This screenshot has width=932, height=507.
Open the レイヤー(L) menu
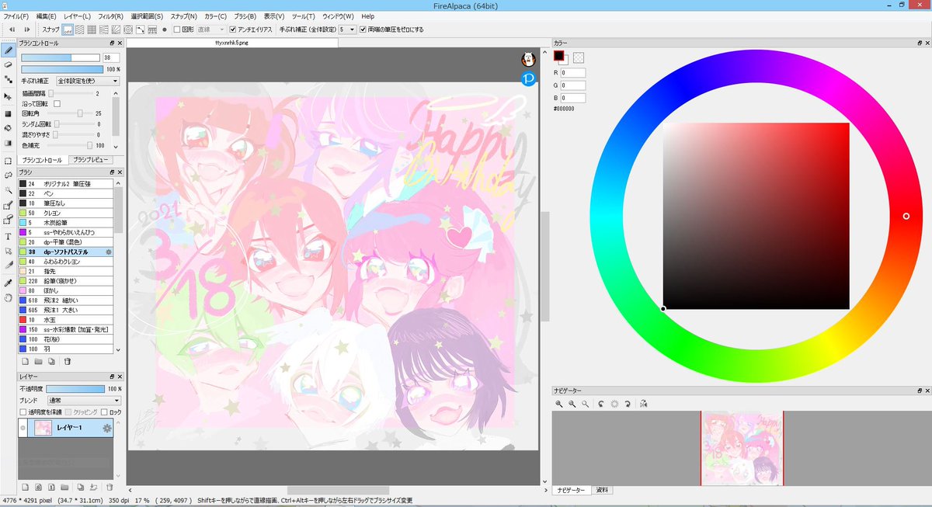click(77, 16)
